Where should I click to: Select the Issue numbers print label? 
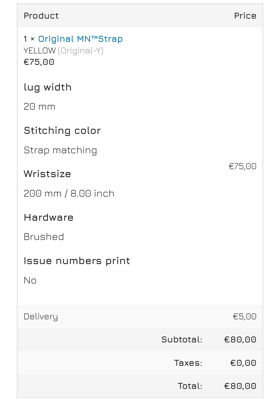coord(77,261)
